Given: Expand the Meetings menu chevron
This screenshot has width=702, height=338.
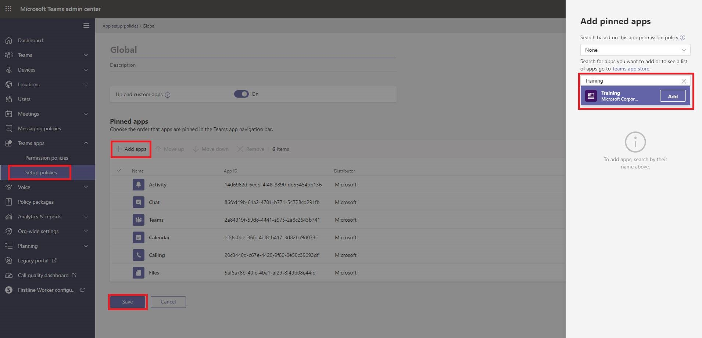Looking at the screenshot, I should (x=86, y=114).
